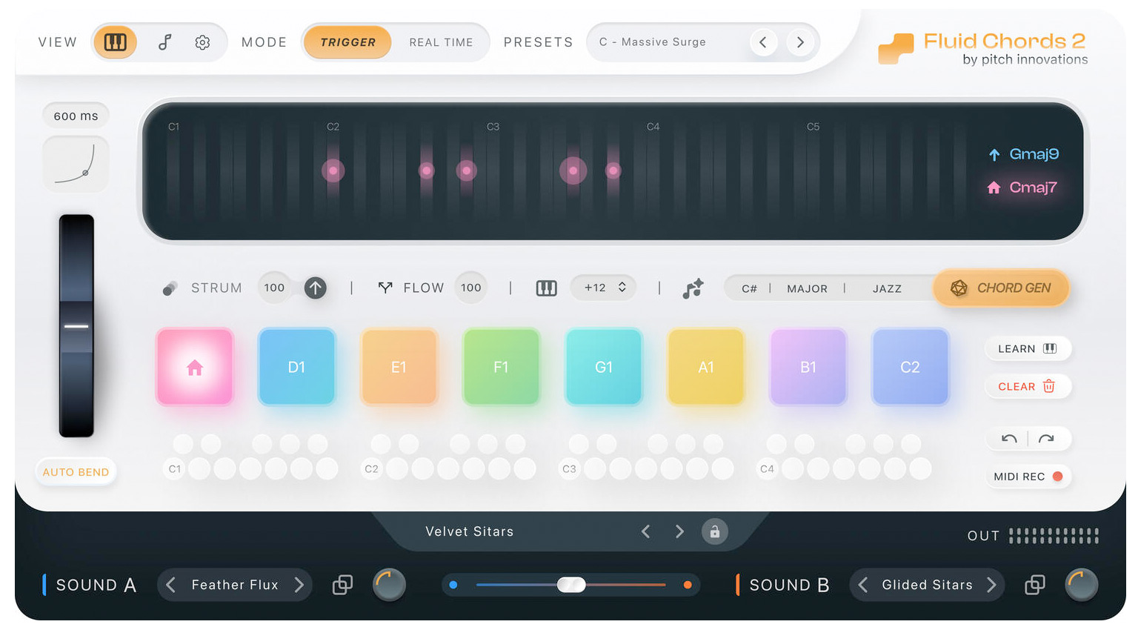Click the Sound A volume knob
This screenshot has width=1141, height=630.
coord(389,585)
